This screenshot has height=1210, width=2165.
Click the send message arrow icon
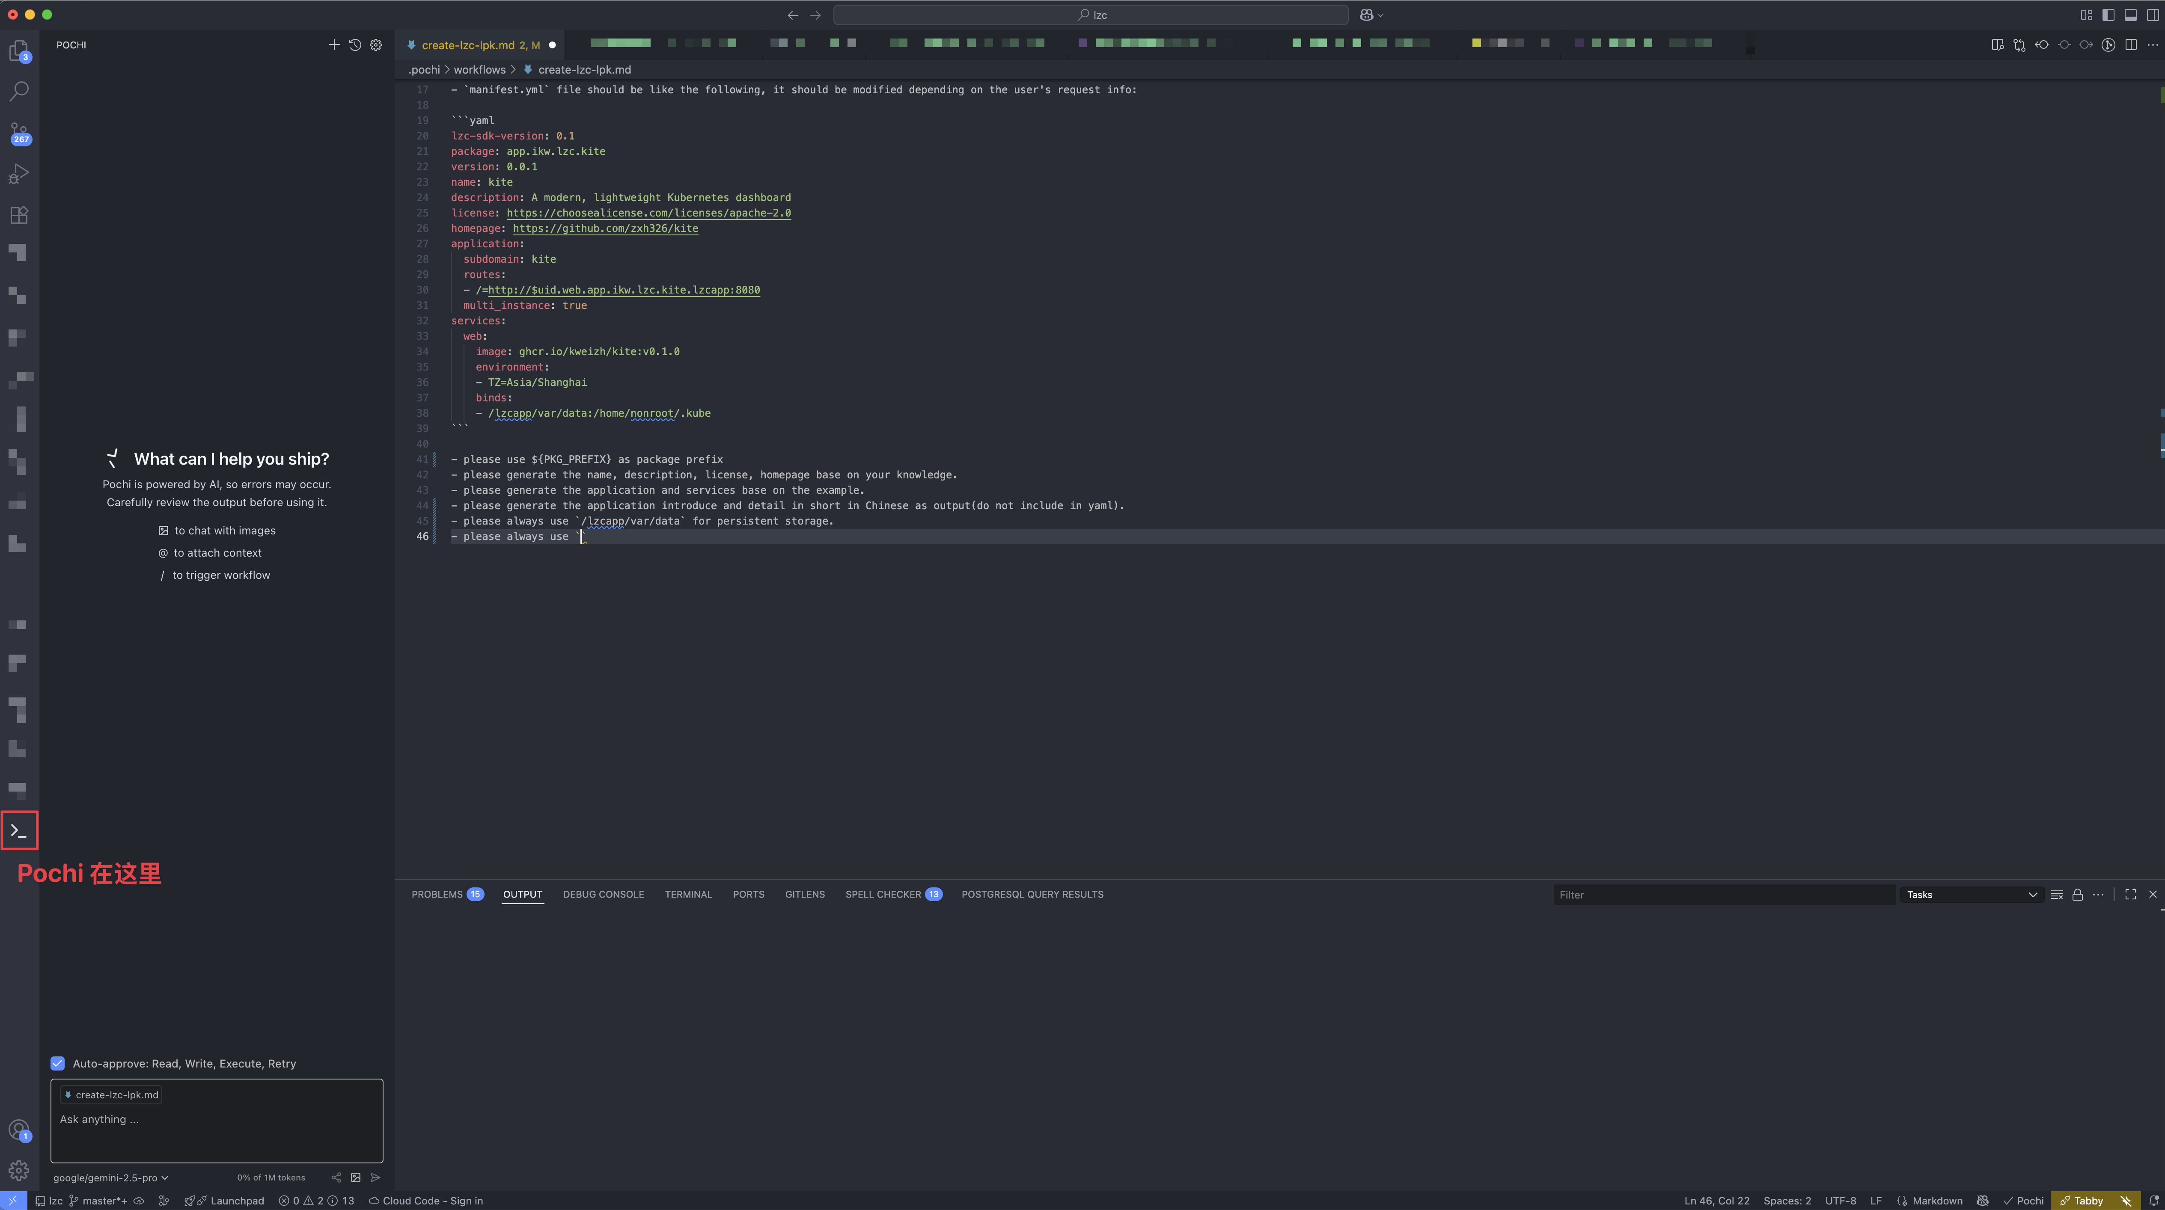pos(376,1177)
